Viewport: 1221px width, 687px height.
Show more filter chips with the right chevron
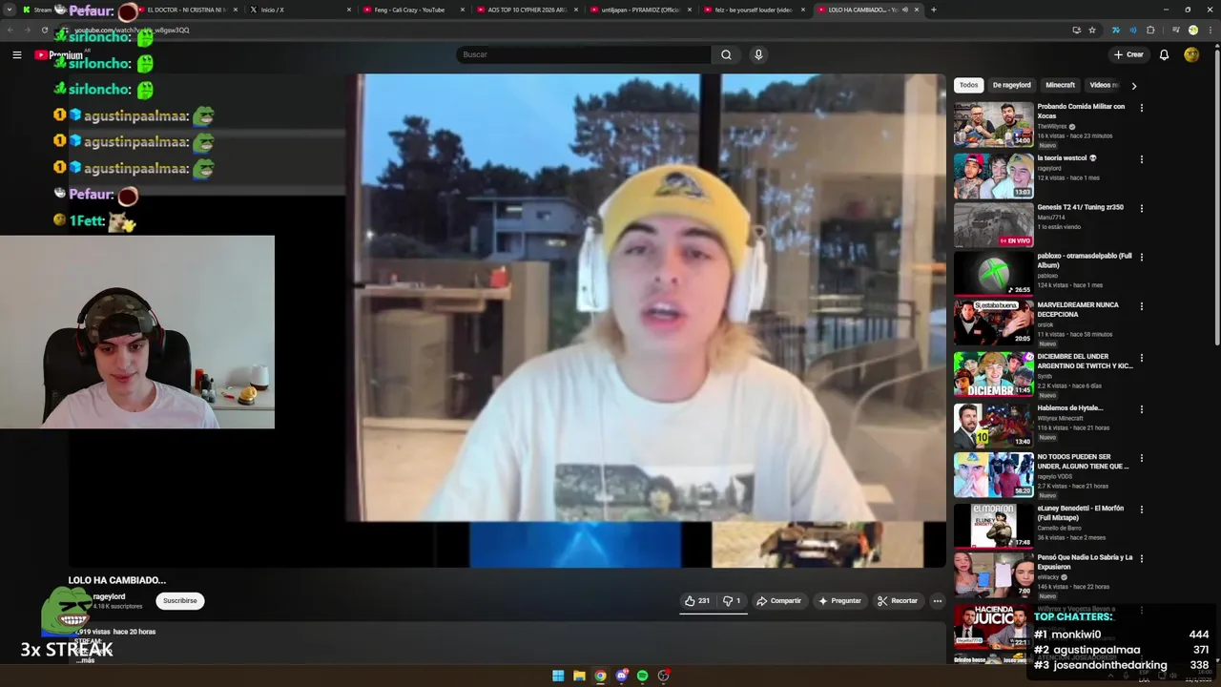[x=1134, y=86]
